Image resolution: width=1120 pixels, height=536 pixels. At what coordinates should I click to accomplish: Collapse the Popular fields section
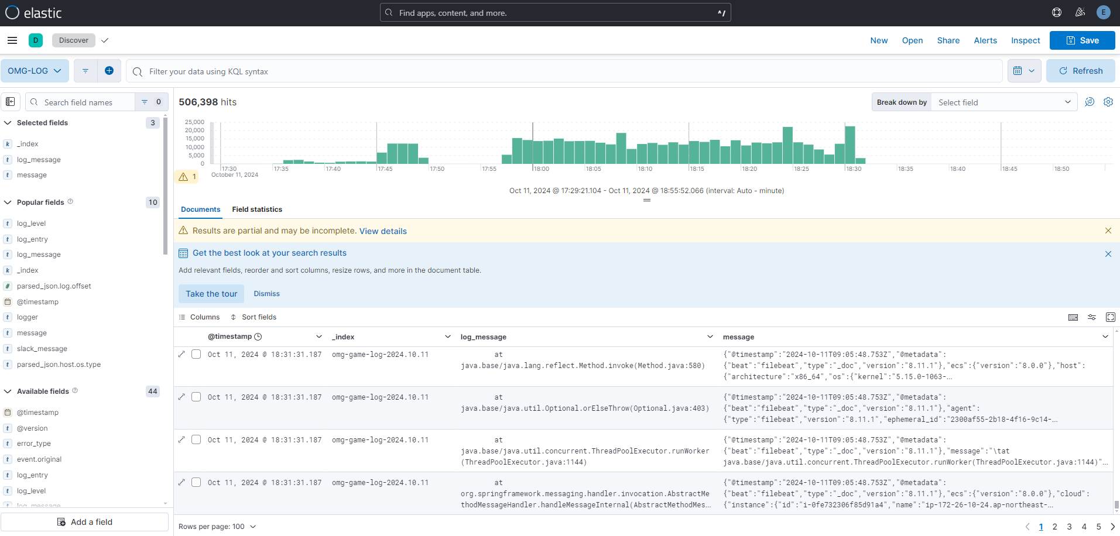coord(8,202)
